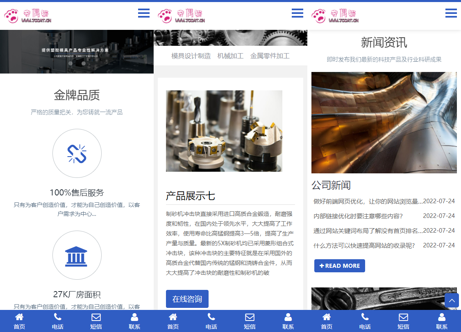Image resolution: width=461 pixels, height=332 pixels.
Task: Select first carousel dot on banner
Action: (70, 63)
